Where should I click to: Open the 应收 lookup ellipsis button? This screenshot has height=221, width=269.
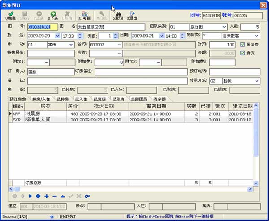[x=120, y=54]
